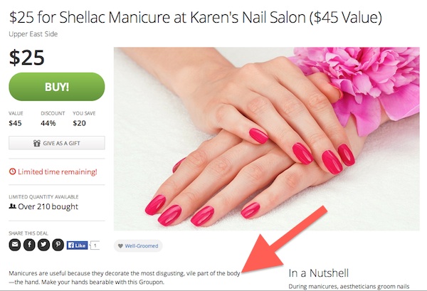Open the manicure hands photo
This screenshot has height=291, width=427.
click(x=267, y=139)
